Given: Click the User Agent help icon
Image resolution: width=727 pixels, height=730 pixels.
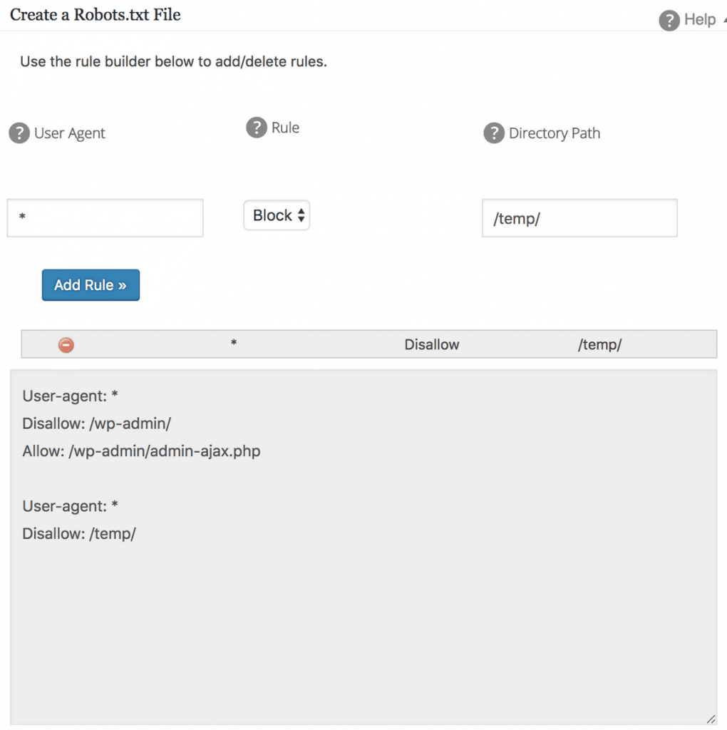Looking at the screenshot, I should [x=19, y=133].
